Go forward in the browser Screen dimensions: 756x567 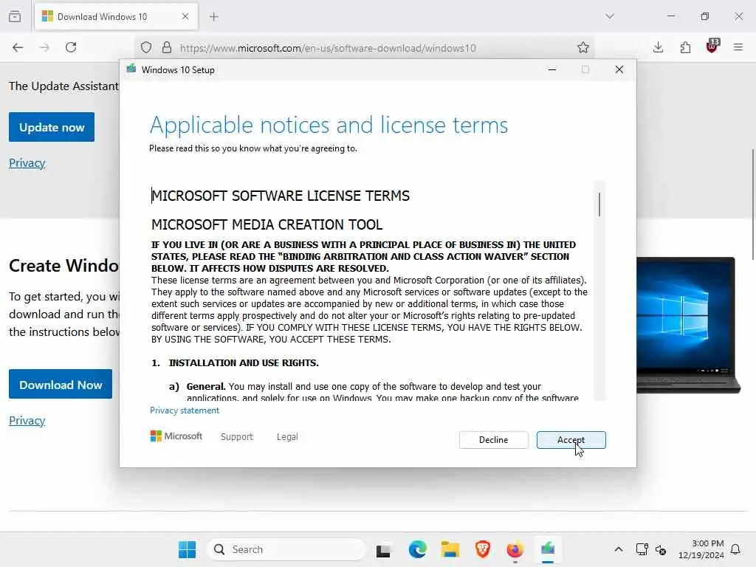point(44,47)
